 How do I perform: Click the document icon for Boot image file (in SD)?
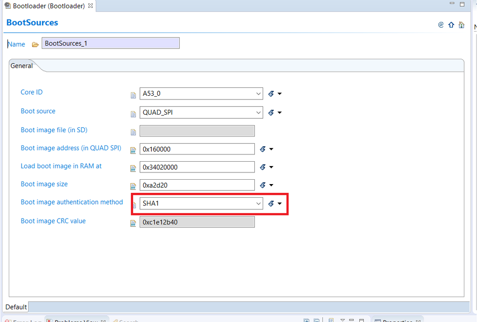pos(134,133)
